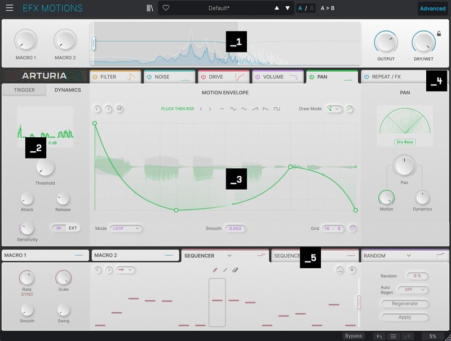Click the Apply button
The height and width of the screenshot is (341, 451).
pyautogui.click(x=405, y=317)
